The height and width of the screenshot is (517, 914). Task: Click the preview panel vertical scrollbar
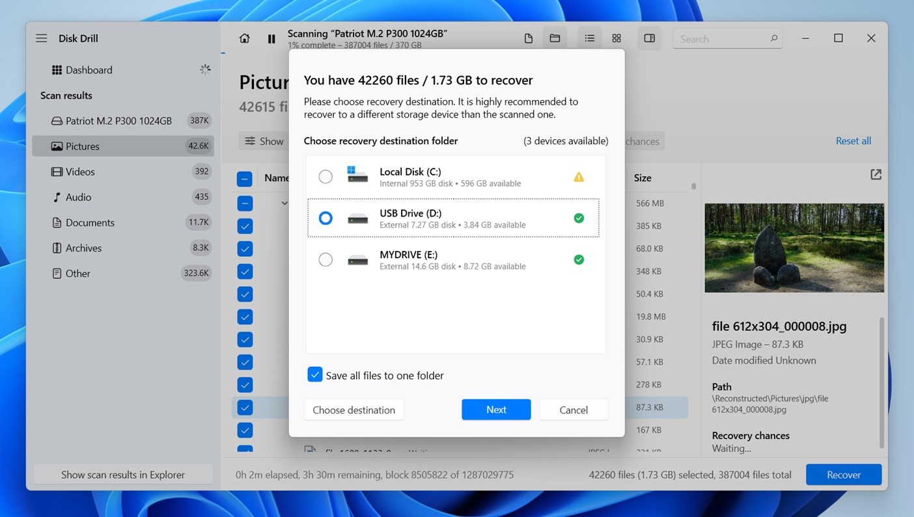[x=882, y=382]
